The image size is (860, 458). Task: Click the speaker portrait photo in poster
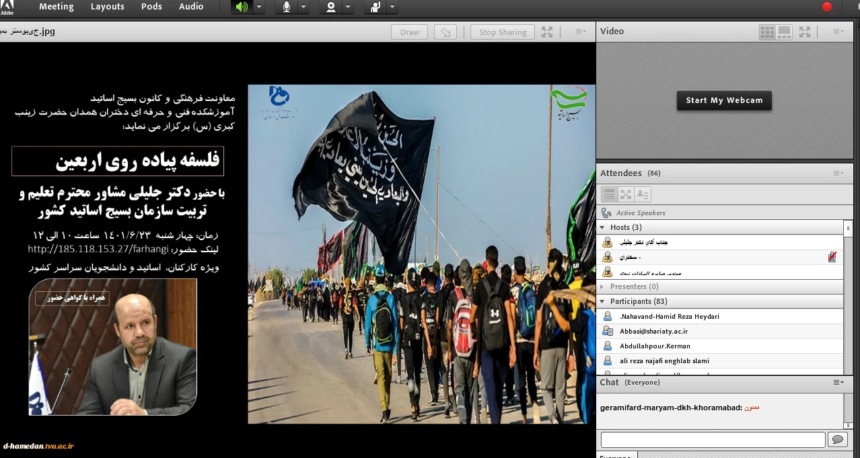coord(112,346)
